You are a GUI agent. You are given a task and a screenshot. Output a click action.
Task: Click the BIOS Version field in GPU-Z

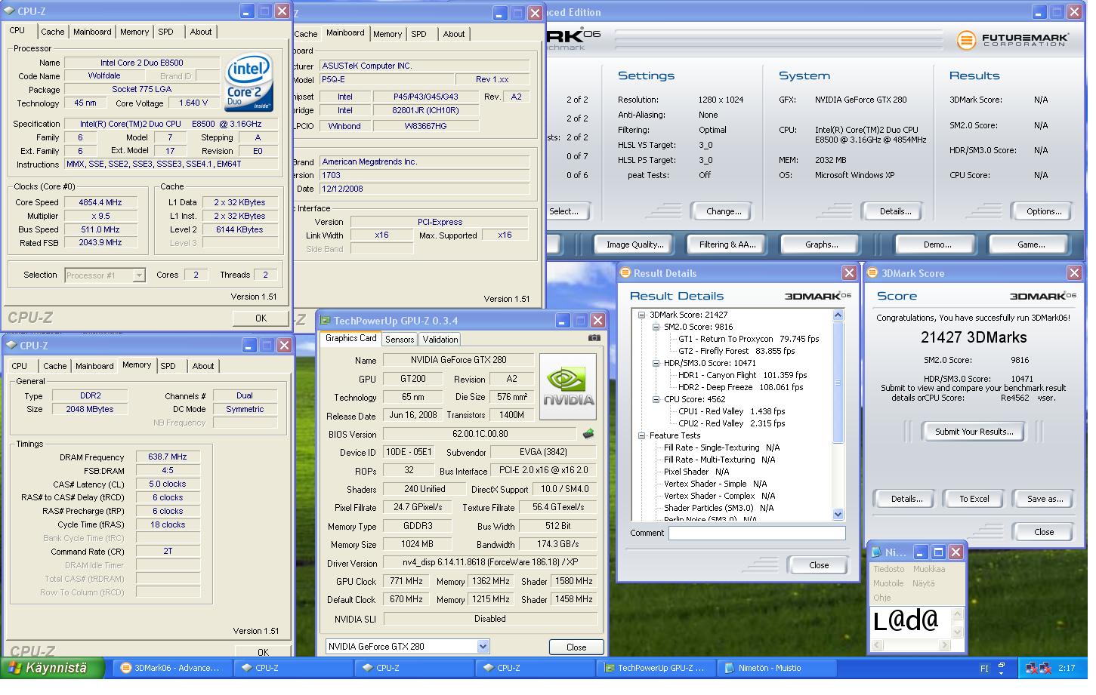click(x=480, y=434)
